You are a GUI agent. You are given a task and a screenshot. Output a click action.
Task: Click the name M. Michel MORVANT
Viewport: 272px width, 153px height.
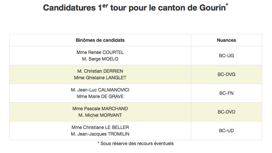click(x=100, y=115)
